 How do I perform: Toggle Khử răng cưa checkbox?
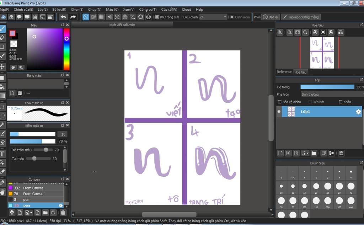(157, 17)
